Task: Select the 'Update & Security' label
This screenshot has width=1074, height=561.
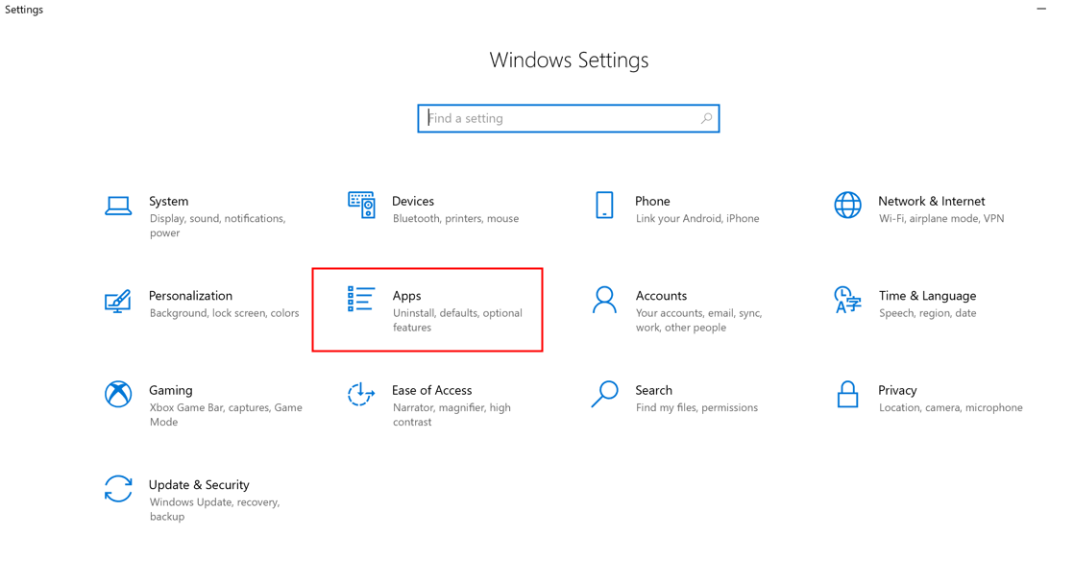Action: tap(199, 485)
